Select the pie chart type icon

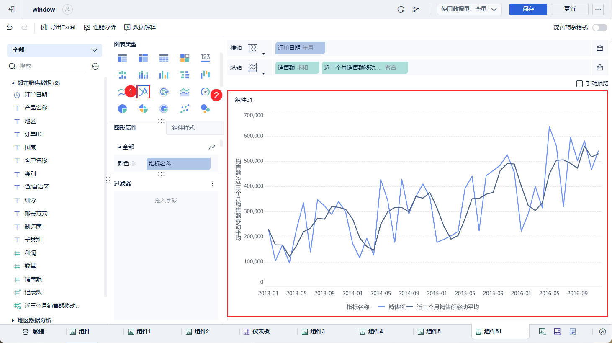point(122,109)
